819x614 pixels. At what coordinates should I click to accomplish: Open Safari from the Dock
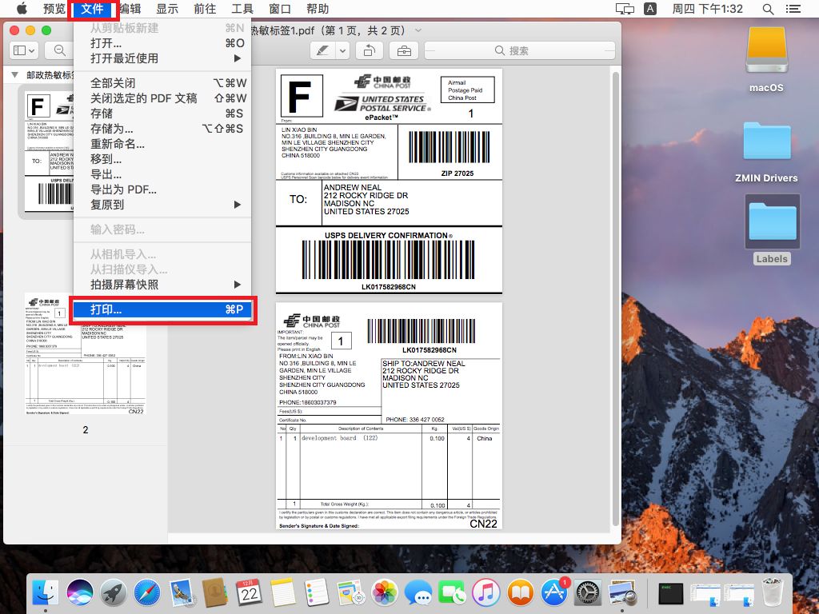pyautogui.click(x=147, y=592)
